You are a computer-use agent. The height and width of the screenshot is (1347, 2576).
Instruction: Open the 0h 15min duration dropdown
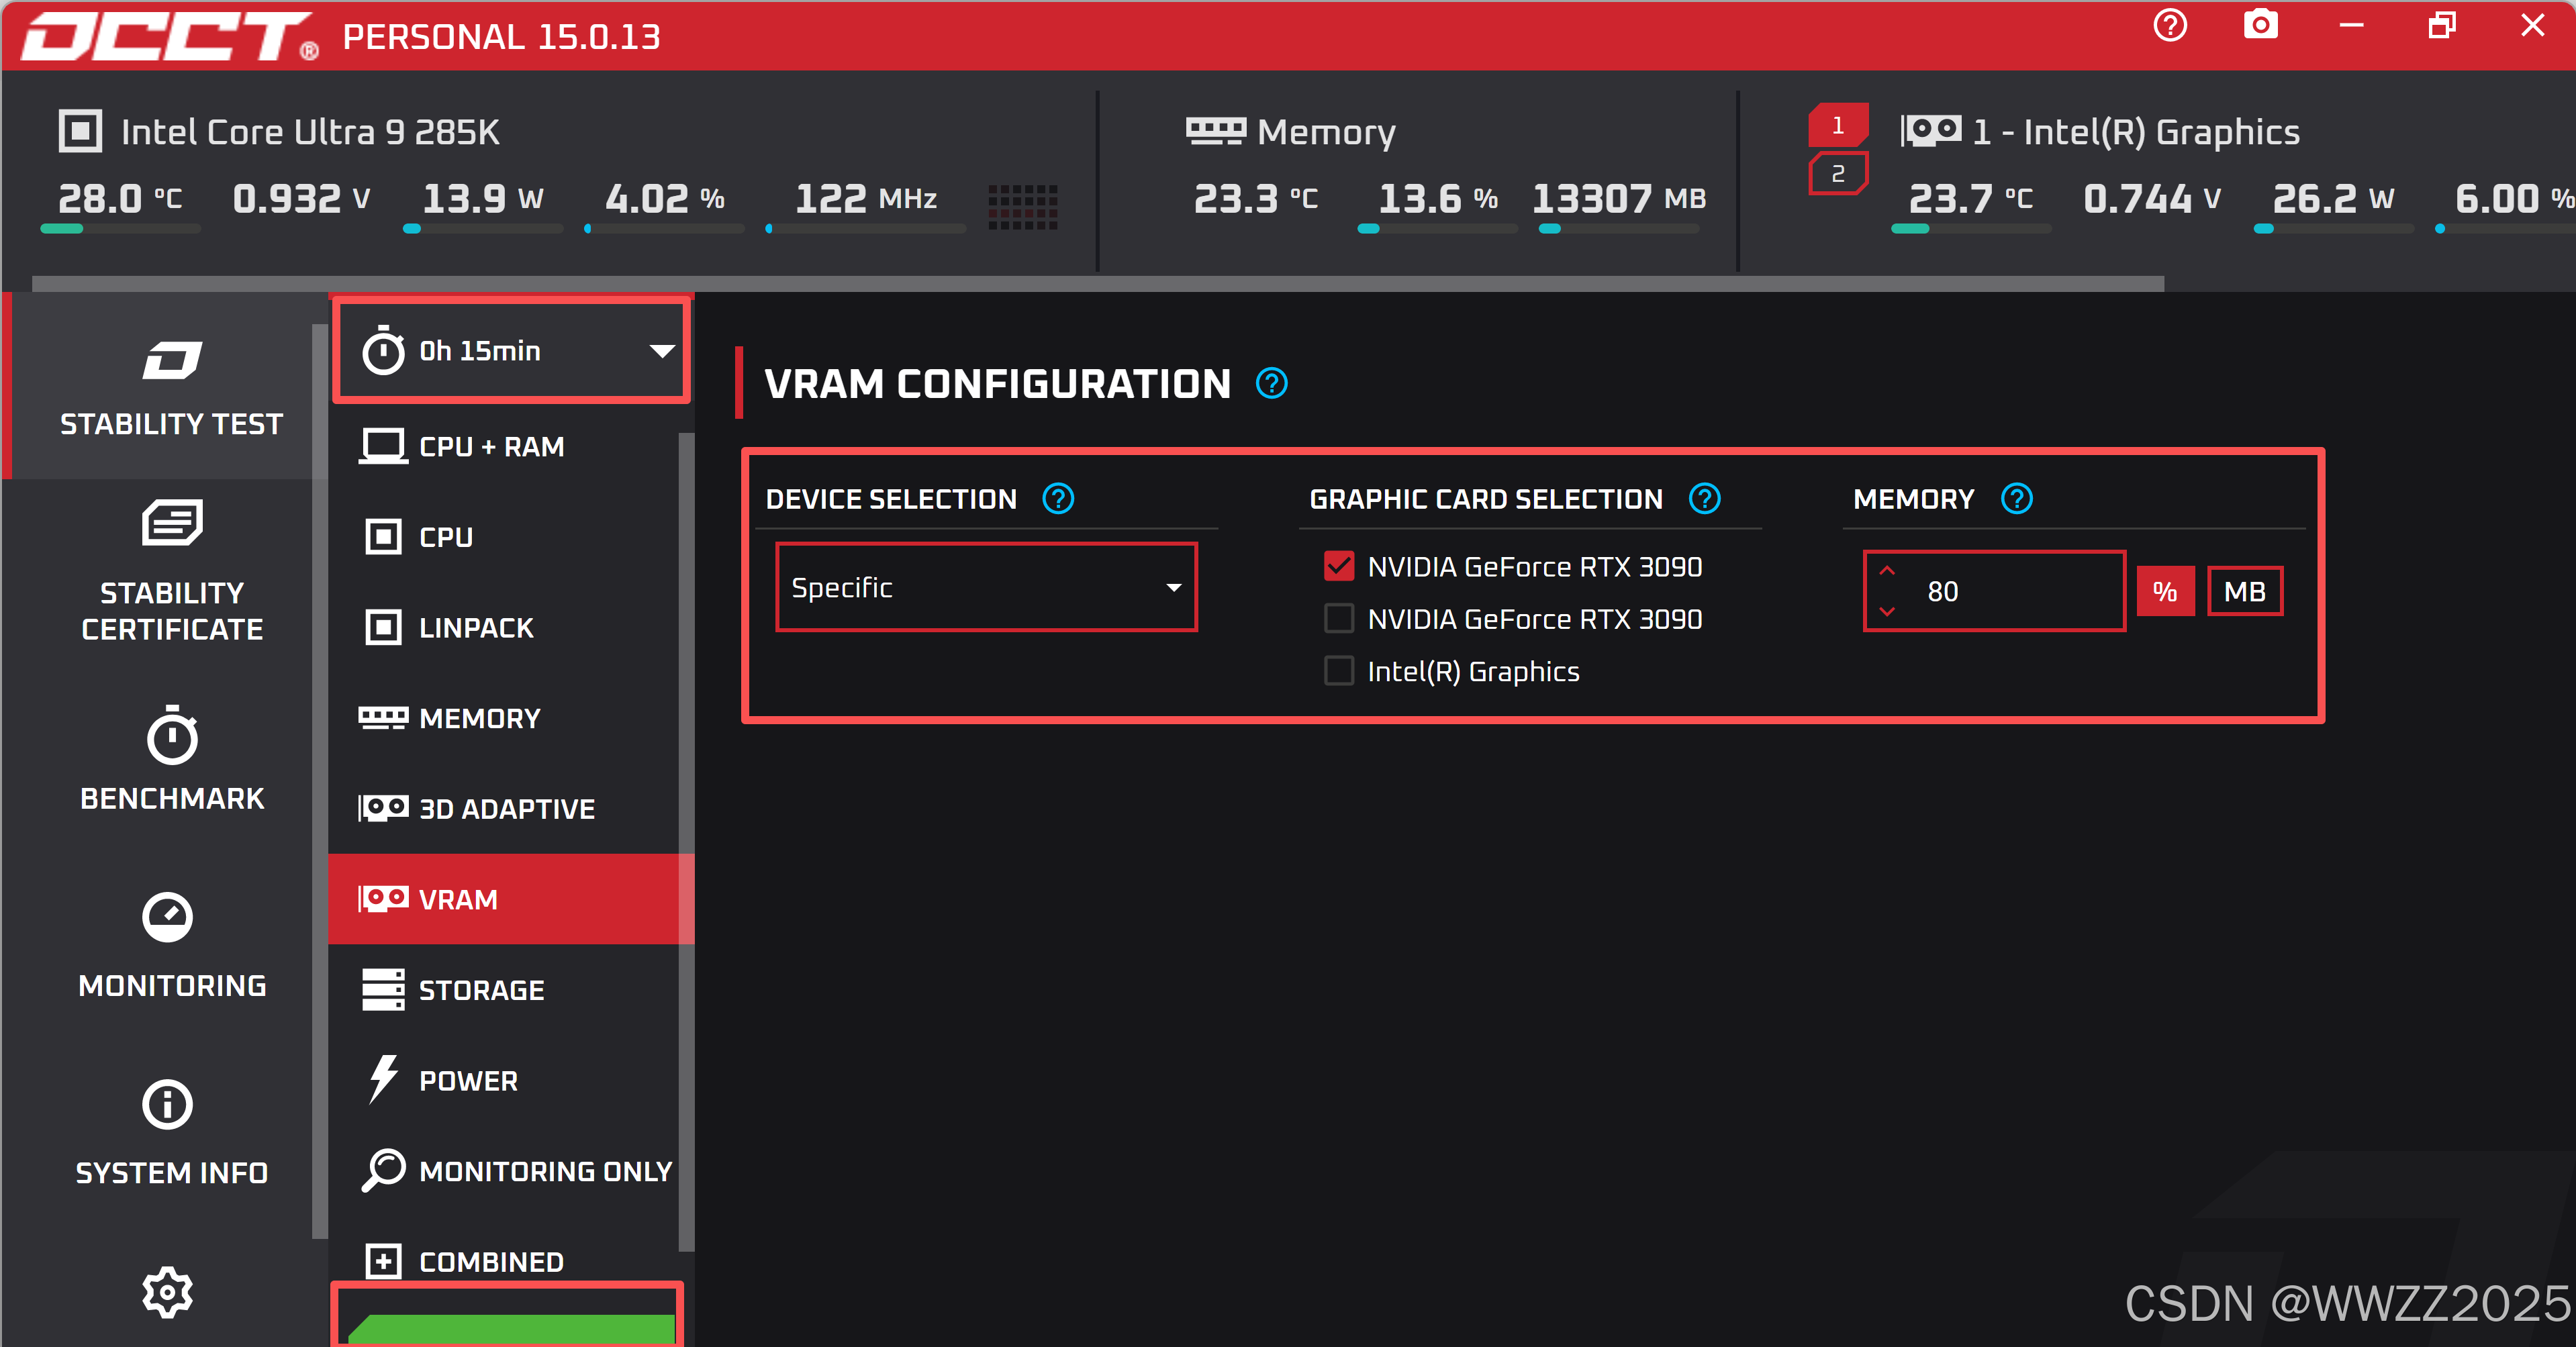[511, 351]
